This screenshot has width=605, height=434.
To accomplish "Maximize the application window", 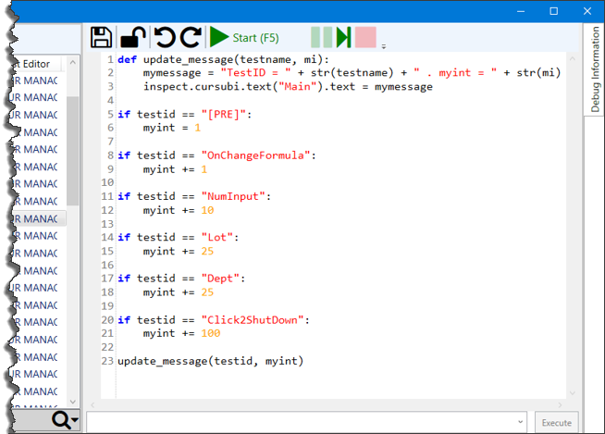I will (554, 11).
